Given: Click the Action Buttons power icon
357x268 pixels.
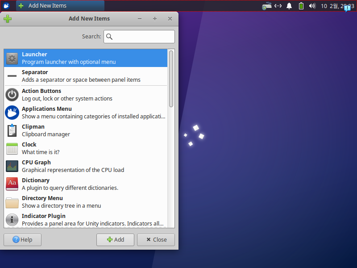Looking at the screenshot, I should (x=12, y=95).
